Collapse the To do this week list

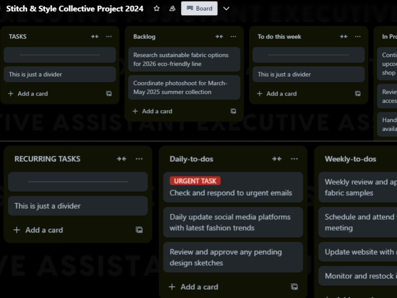click(x=343, y=37)
